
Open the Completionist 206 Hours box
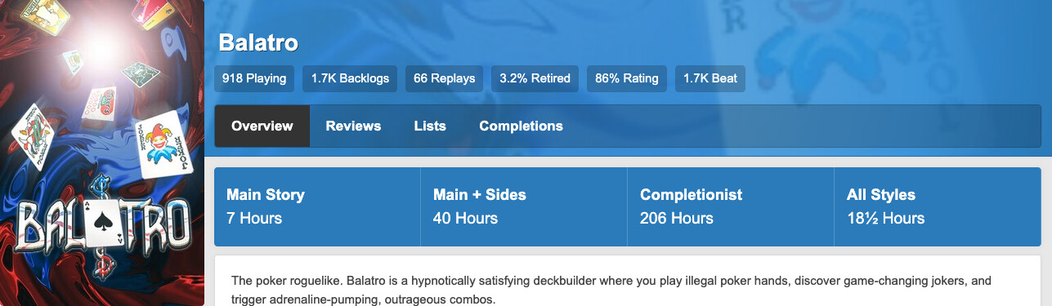731,206
